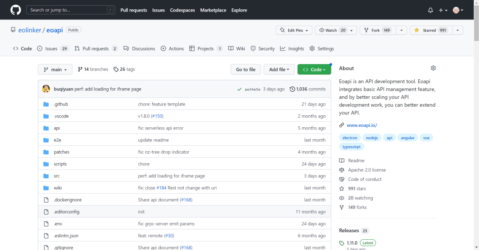
Task: View the 26 tags link
Action: coord(124,69)
